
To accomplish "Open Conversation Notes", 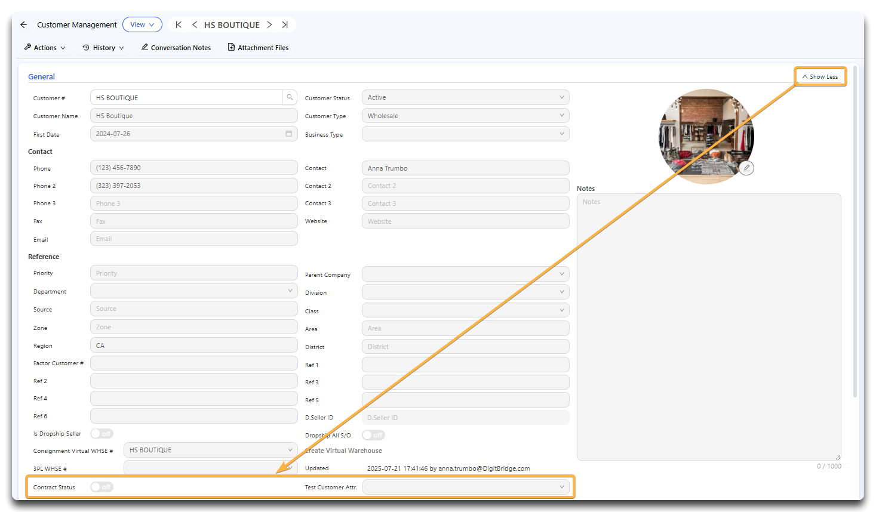I will click(176, 48).
